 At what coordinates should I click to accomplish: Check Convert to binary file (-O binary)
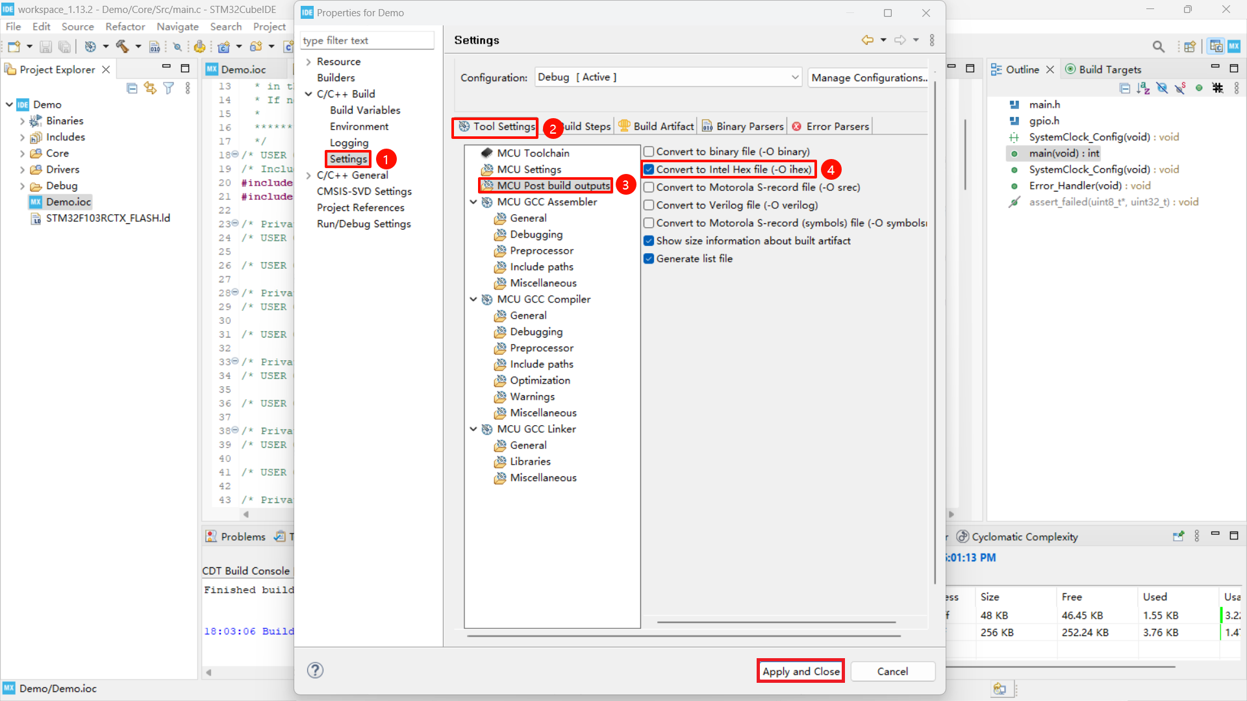point(649,151)
